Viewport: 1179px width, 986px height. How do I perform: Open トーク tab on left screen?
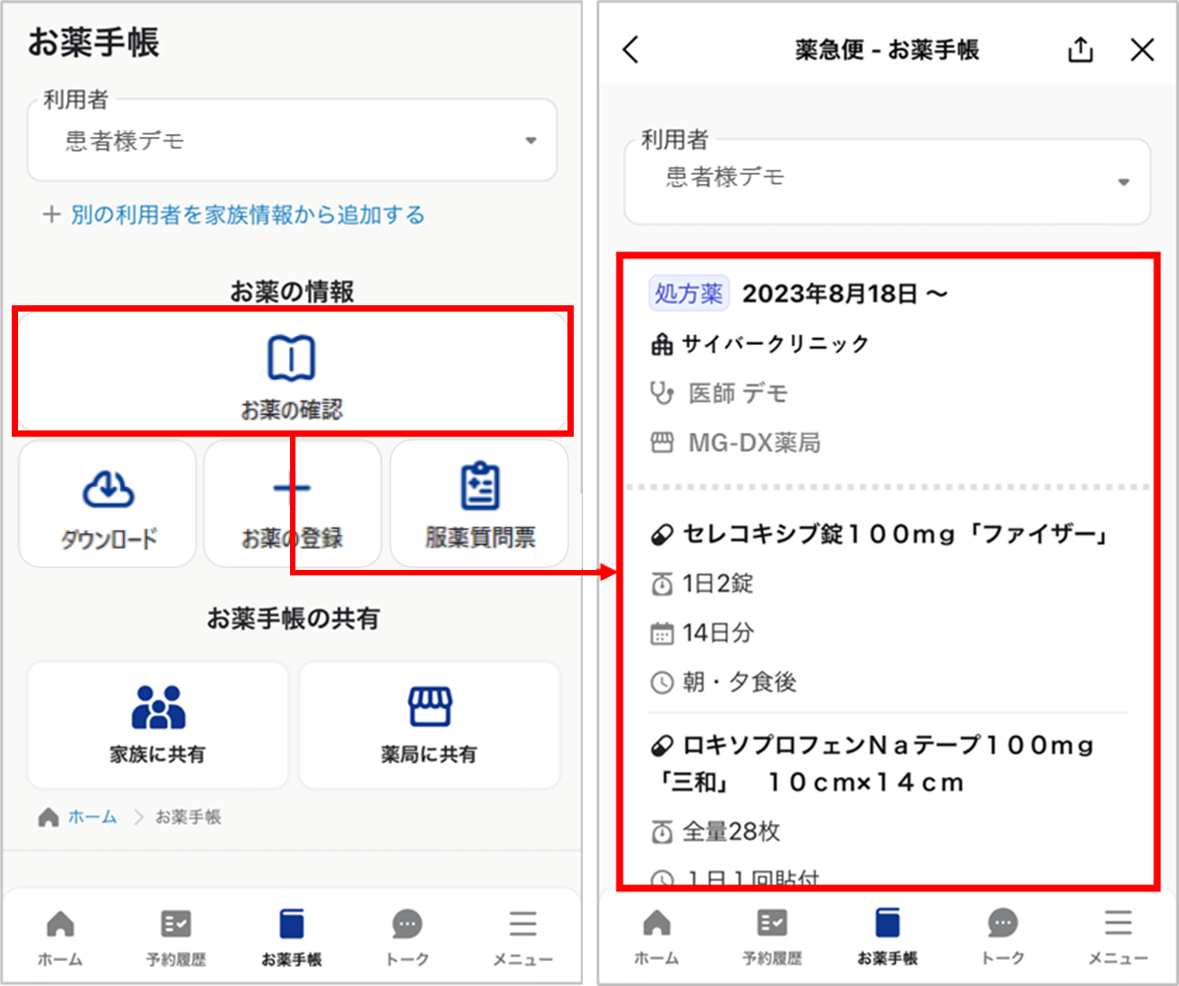[407, 936]
